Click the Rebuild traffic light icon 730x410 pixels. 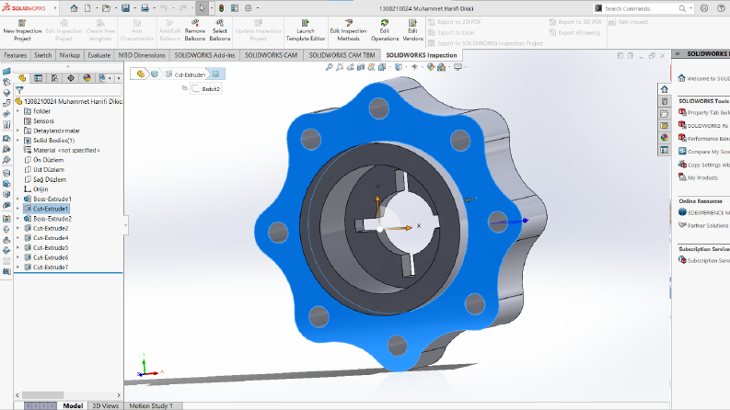pyautogui.click(x=222, y=8)
